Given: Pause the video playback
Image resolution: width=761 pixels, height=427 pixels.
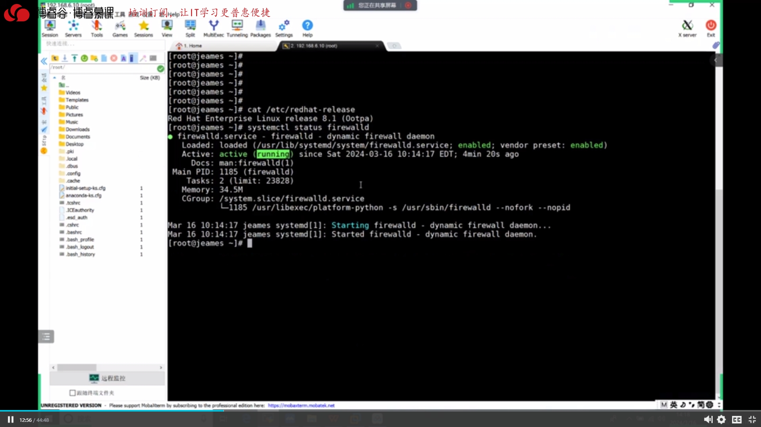Looking at the screenshot, I should pos(11,419).
